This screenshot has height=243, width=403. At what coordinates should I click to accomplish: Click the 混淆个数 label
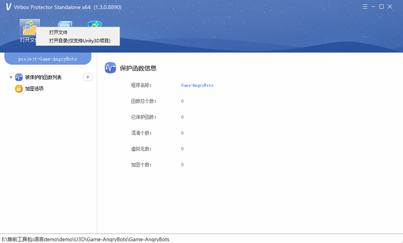click(x=141, y=133)
